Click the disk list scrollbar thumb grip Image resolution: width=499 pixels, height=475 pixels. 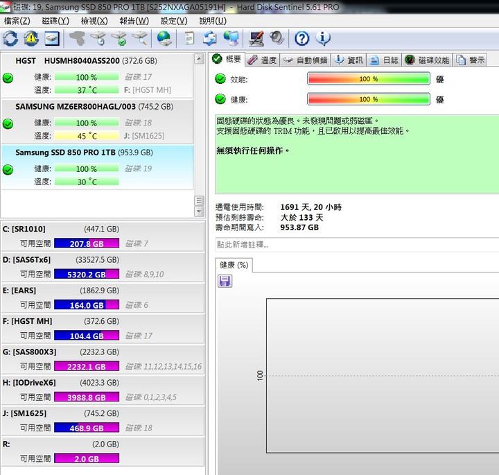pos(199,200)
